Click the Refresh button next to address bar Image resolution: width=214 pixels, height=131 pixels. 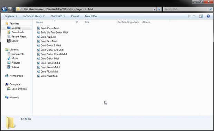click(159, 9)
